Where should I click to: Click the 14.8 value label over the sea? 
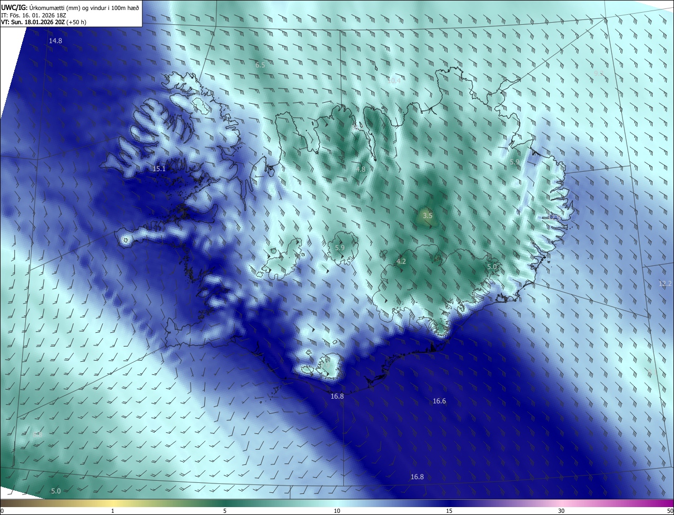point(55,41)
